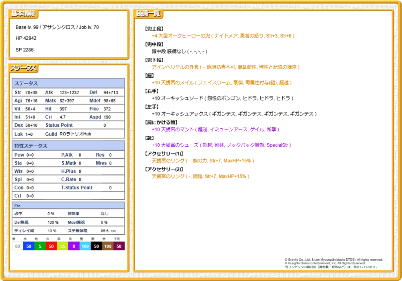Select the +10 オーキッシュソード weapon

223,99
